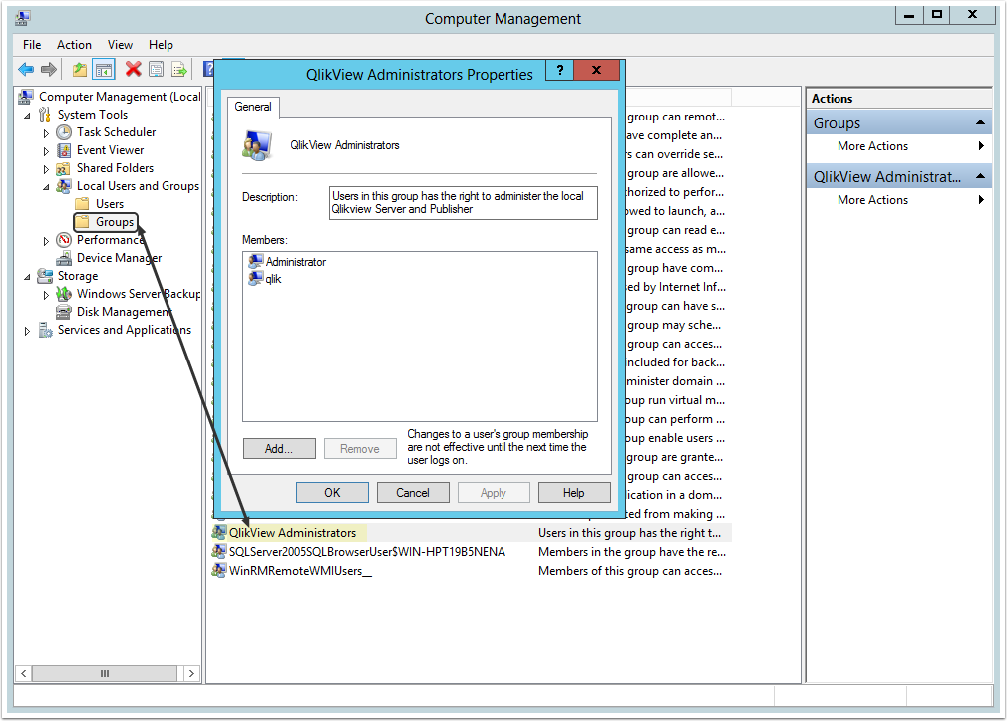
Task: Open the Help menu
Action: 161,44
